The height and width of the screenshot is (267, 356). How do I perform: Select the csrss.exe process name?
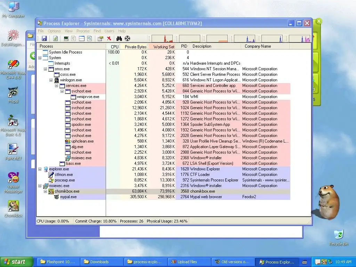coord(68,74)
